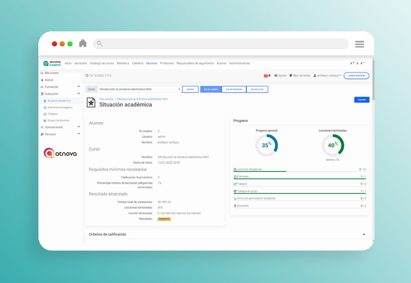The height and width of the screenshot is (283, 411).
Task: Switch to Rol de Autor
Action: pyautogui.click(x=257, y=89)
